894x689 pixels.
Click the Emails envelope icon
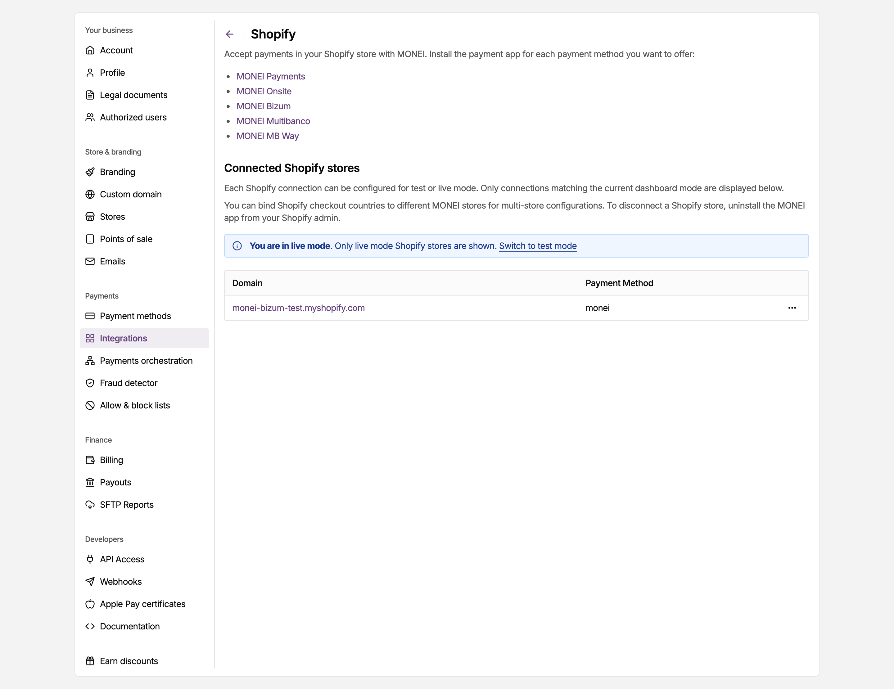[90, 261]
